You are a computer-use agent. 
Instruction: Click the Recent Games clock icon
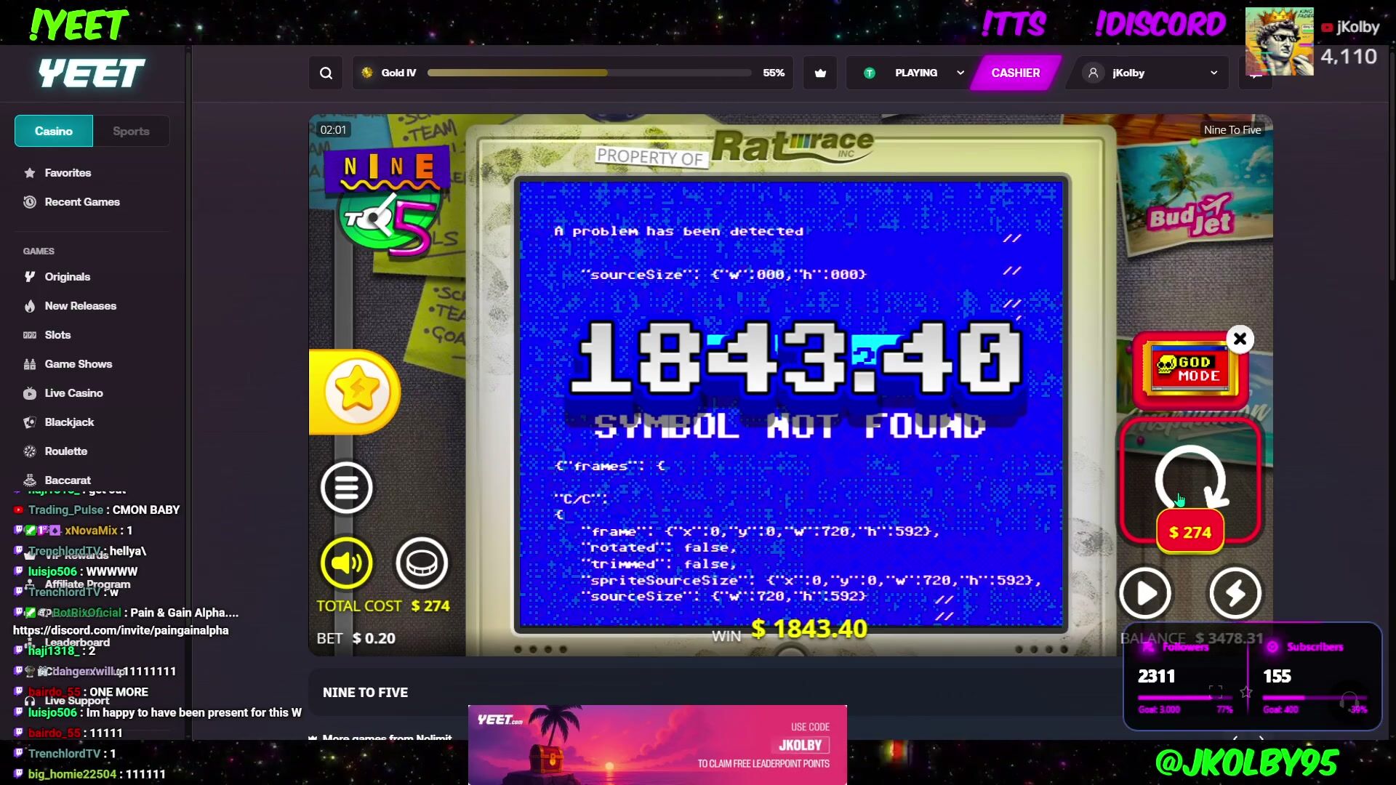pyautogui.click(x=30, y=202)
